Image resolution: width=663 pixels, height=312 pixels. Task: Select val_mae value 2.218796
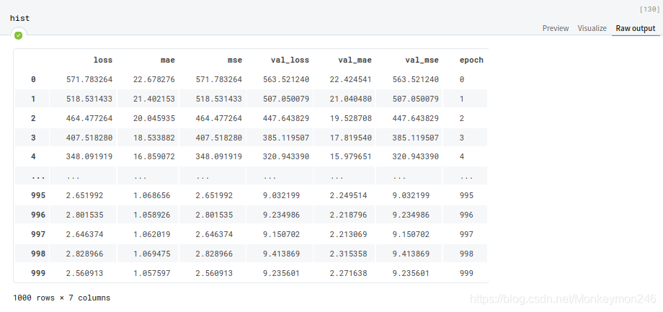348,215
